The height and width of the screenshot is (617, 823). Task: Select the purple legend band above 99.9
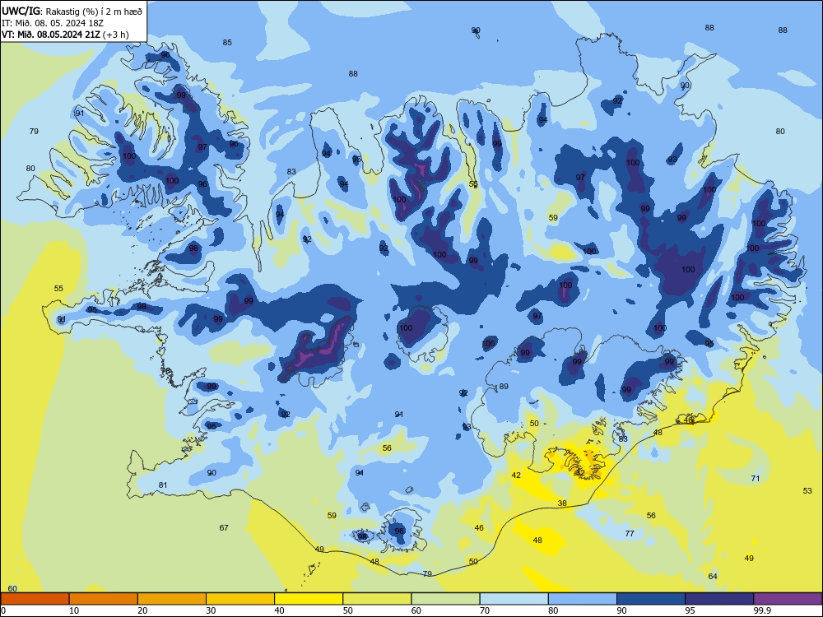(x=788, y=599)
